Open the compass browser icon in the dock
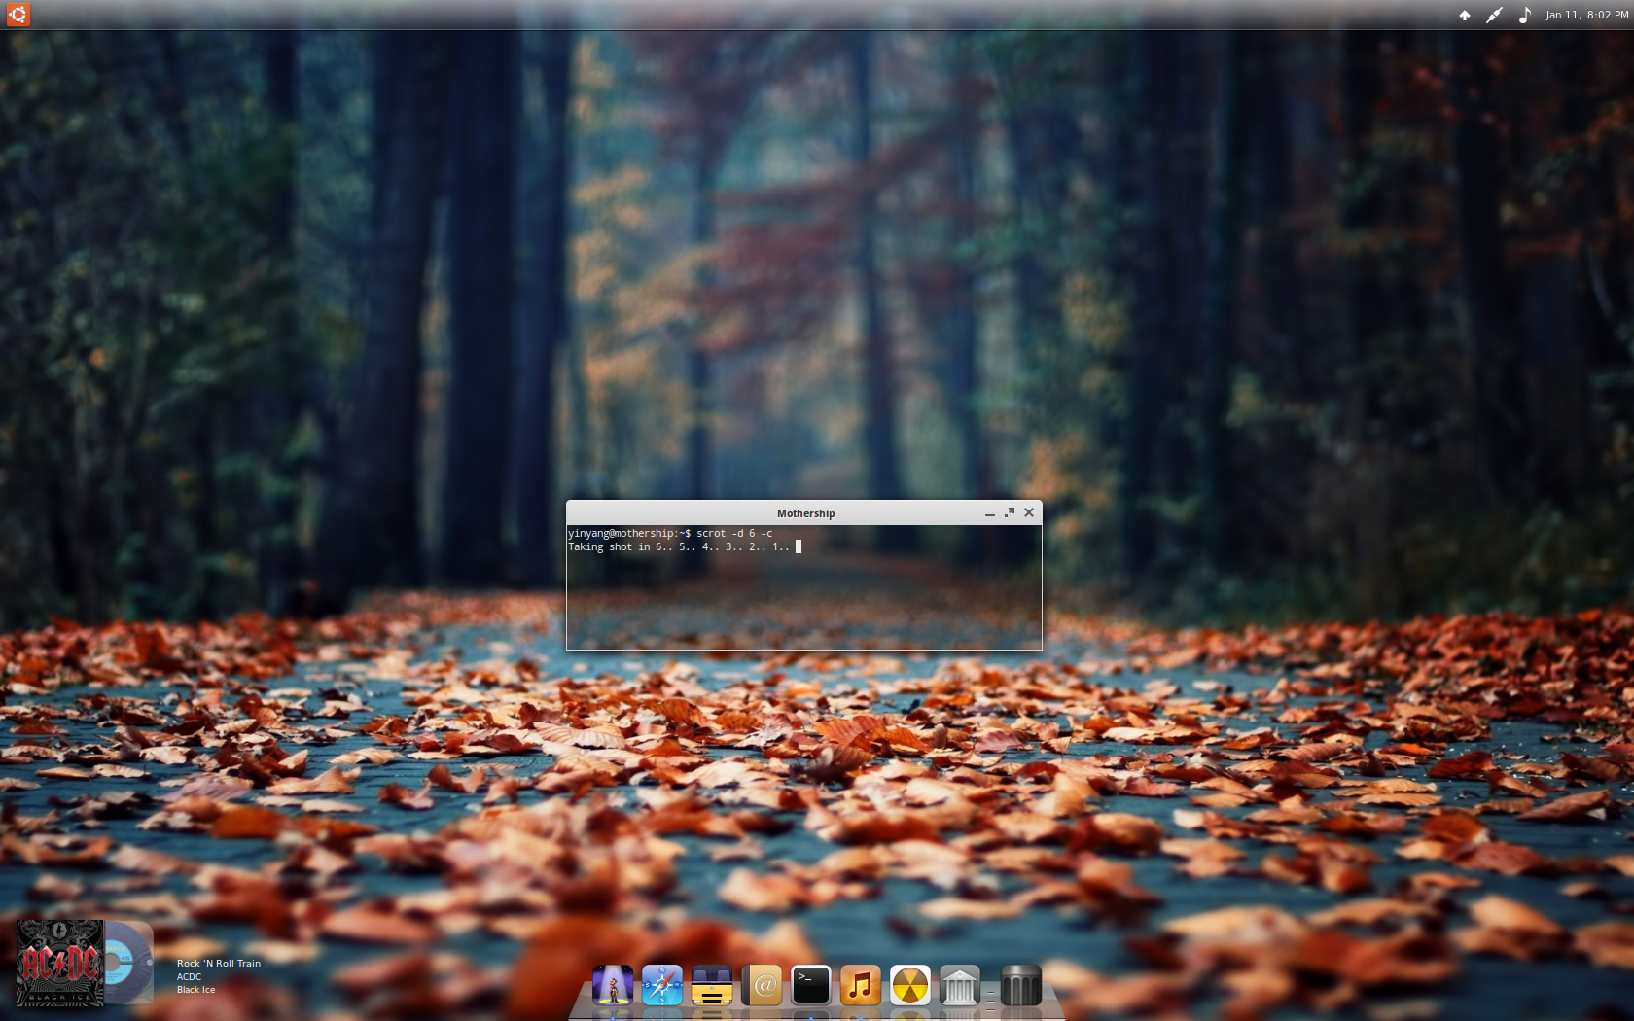The image size is (1634, 1021). (662, 985)
